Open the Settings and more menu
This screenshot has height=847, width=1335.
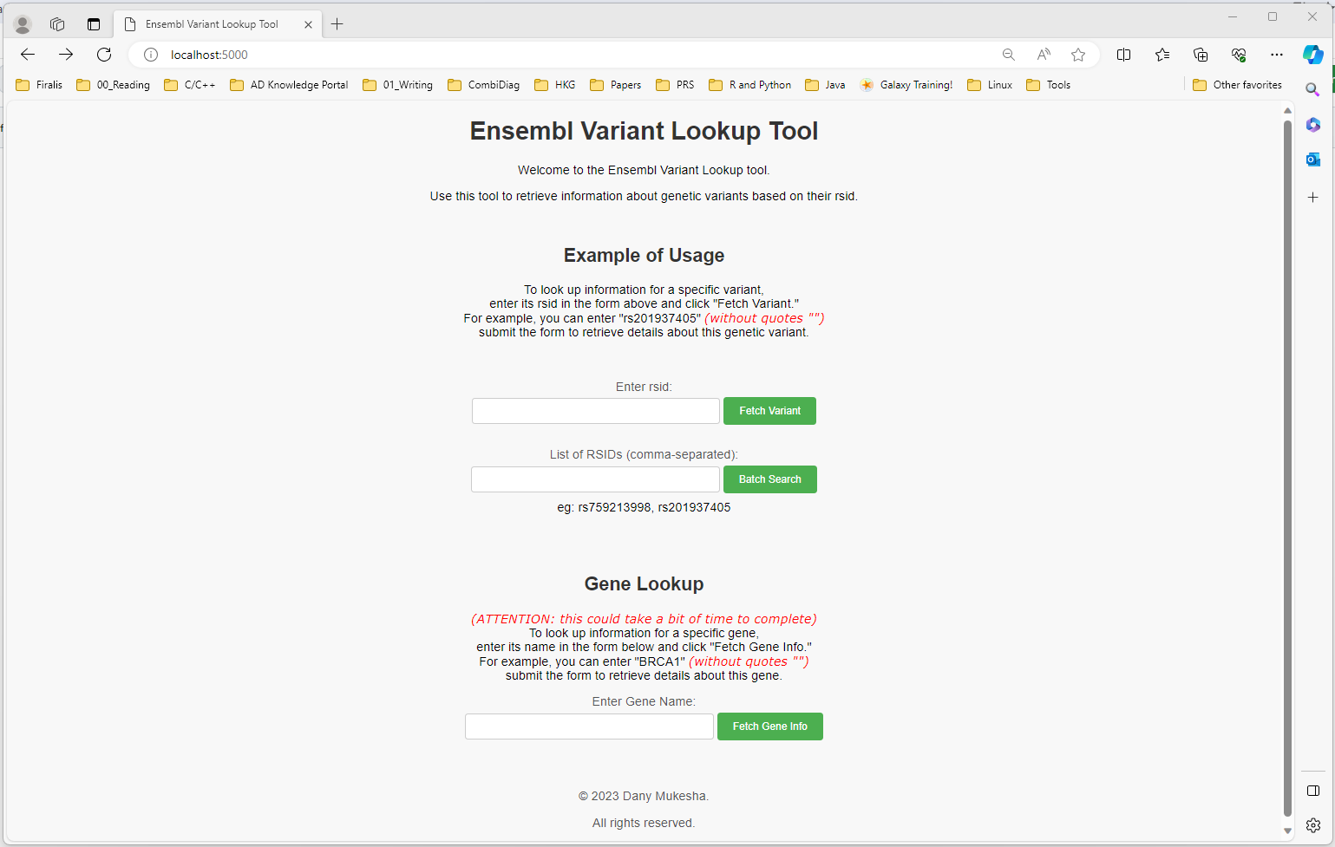coord(1276,54)
